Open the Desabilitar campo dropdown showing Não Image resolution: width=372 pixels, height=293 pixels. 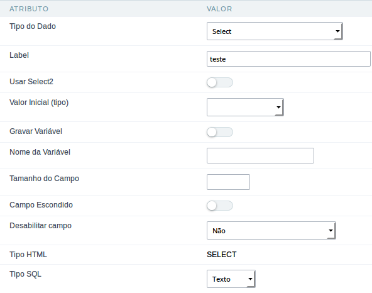[x=271, y=231]
